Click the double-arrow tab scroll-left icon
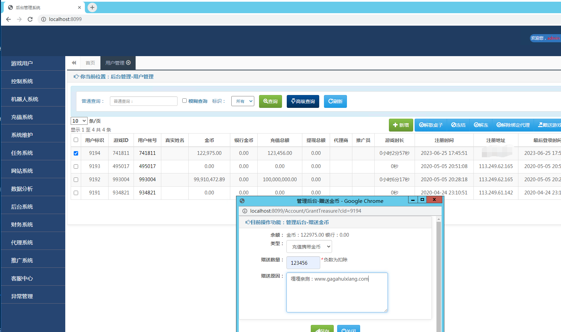The image size is (561, 332). pos(74,63)
